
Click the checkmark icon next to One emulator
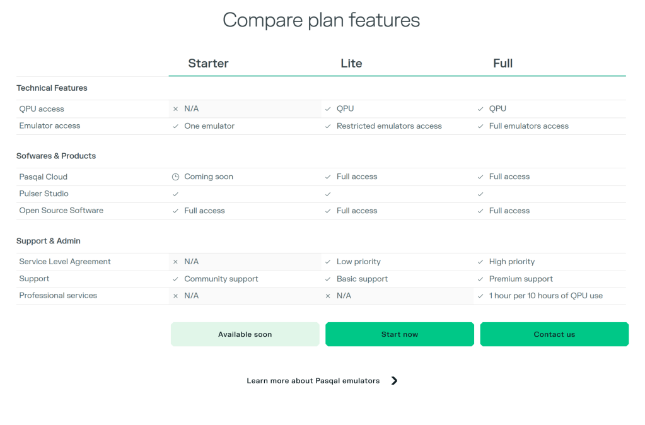[x=175, y=126]
